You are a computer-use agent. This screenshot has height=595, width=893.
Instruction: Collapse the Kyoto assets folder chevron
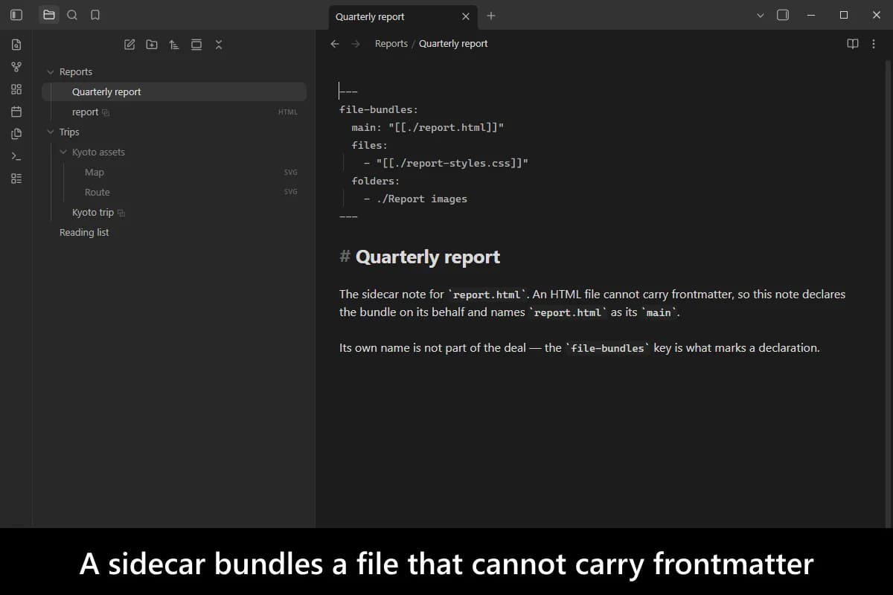63,152
